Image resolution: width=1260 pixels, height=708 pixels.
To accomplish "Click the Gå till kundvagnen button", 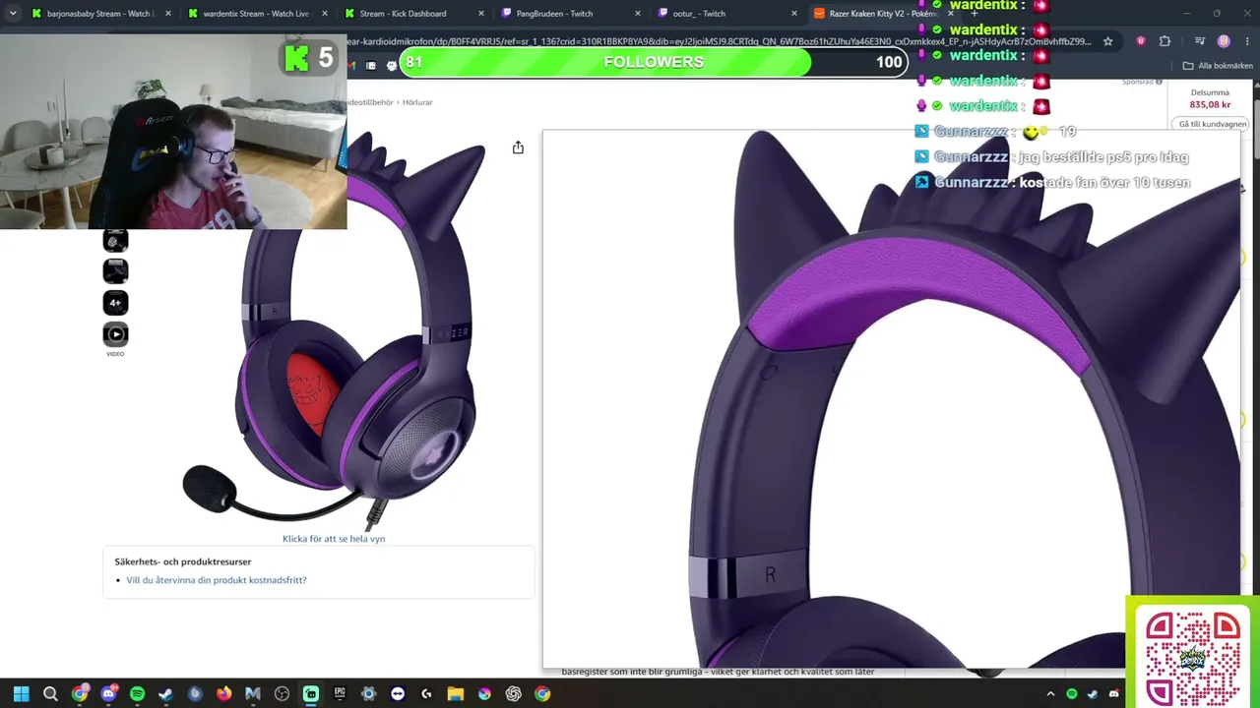I will (1213, 124).
